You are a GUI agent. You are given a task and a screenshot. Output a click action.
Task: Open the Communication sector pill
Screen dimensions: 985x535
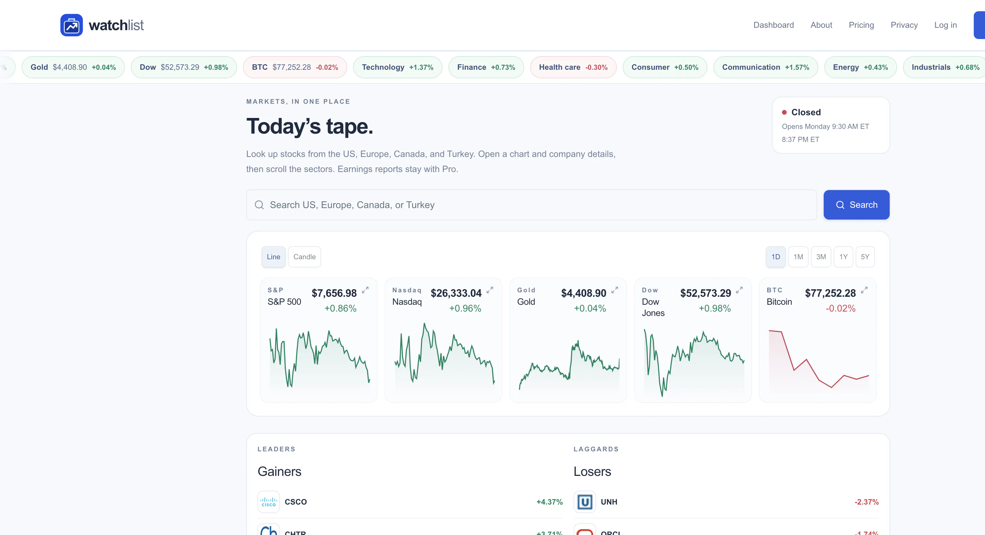765,67
